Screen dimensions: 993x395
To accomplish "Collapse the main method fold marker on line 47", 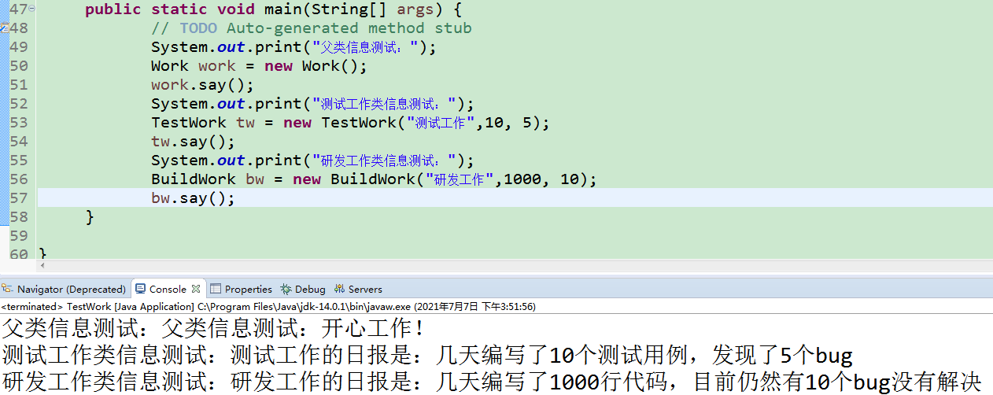I will pos(30,9).
